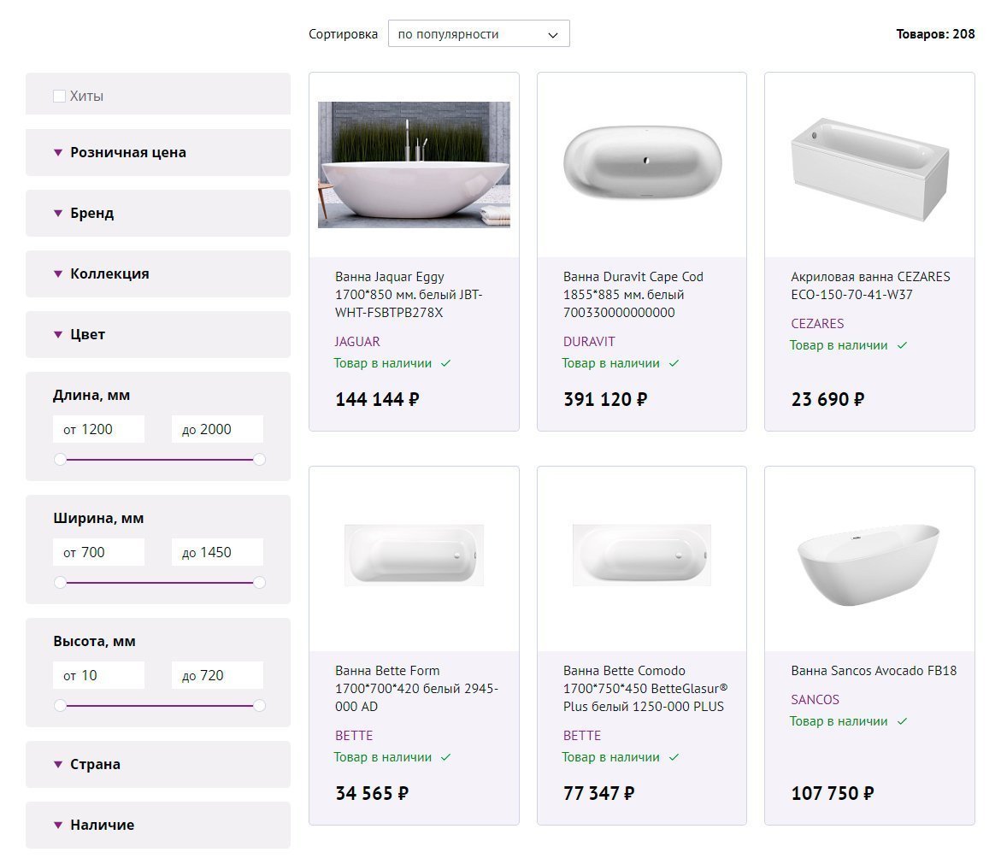Click the Bette Comodo bathtub thumbnail

[642, 555]
